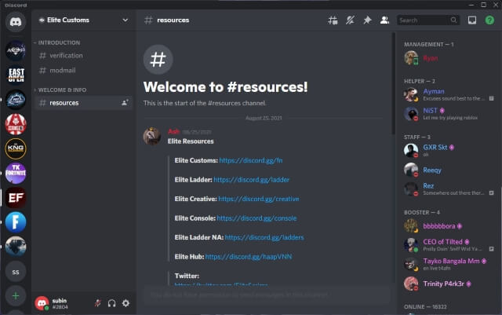This screenshot has height=315, width=502.
Task: Open the Inbox icon
Action: (472, 20)
